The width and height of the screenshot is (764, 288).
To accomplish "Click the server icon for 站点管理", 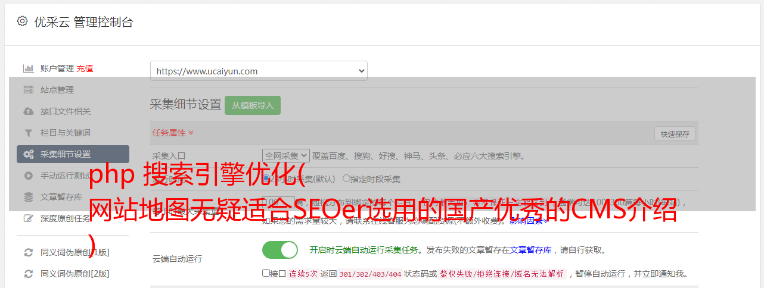I will click(28, 90).
